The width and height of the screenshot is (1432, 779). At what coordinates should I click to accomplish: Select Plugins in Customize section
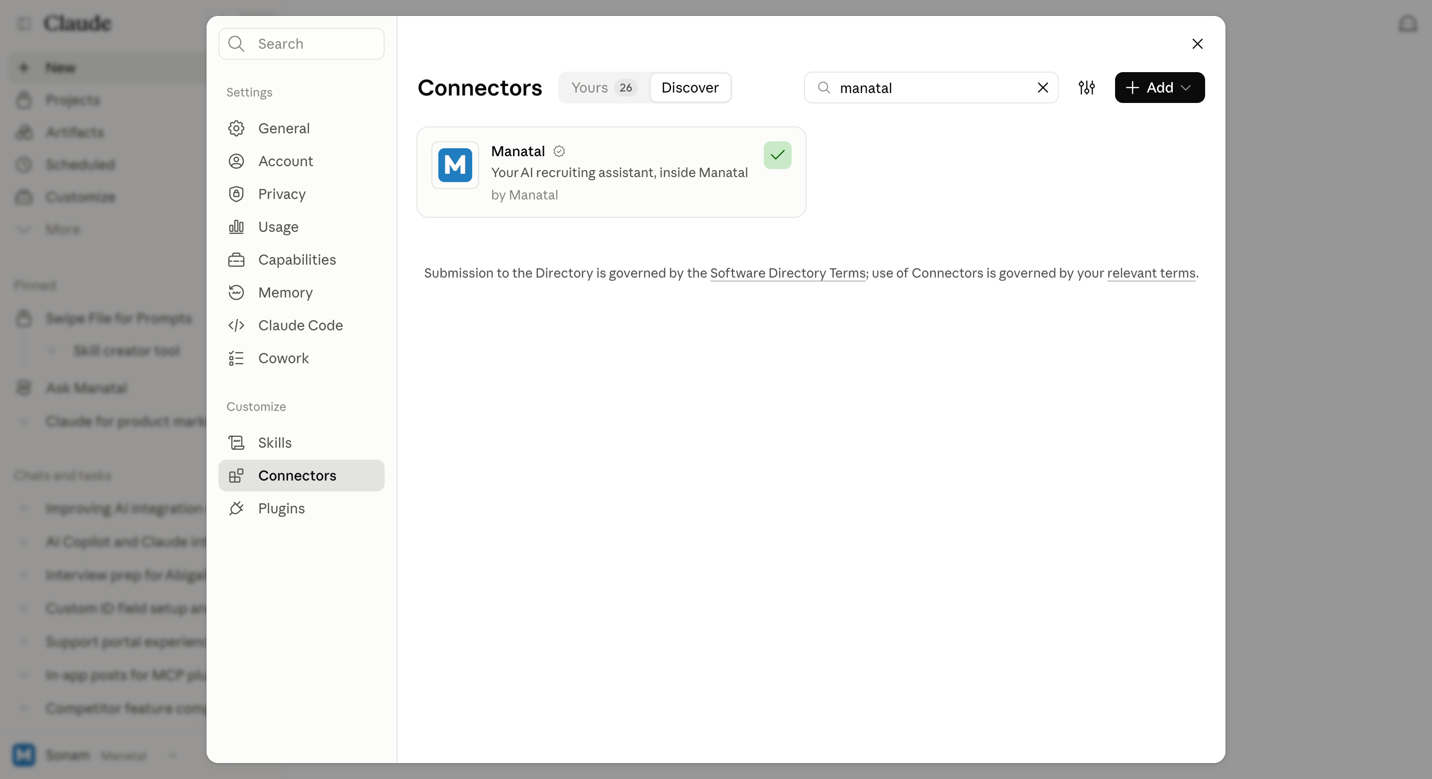[302, 508]
